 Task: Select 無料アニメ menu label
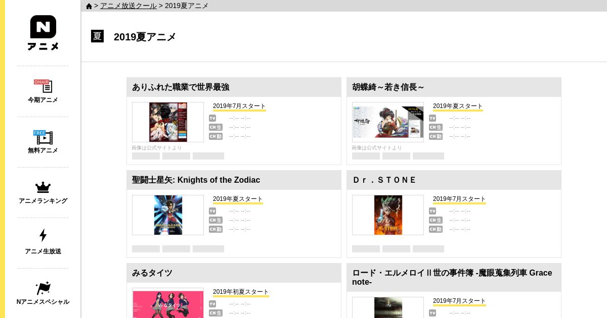pyautogui.click(x=43, y=150)
